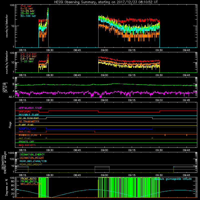Screen dimensions: 200x200
Task: Click the SAA_FLAG label
Action: 24,131
